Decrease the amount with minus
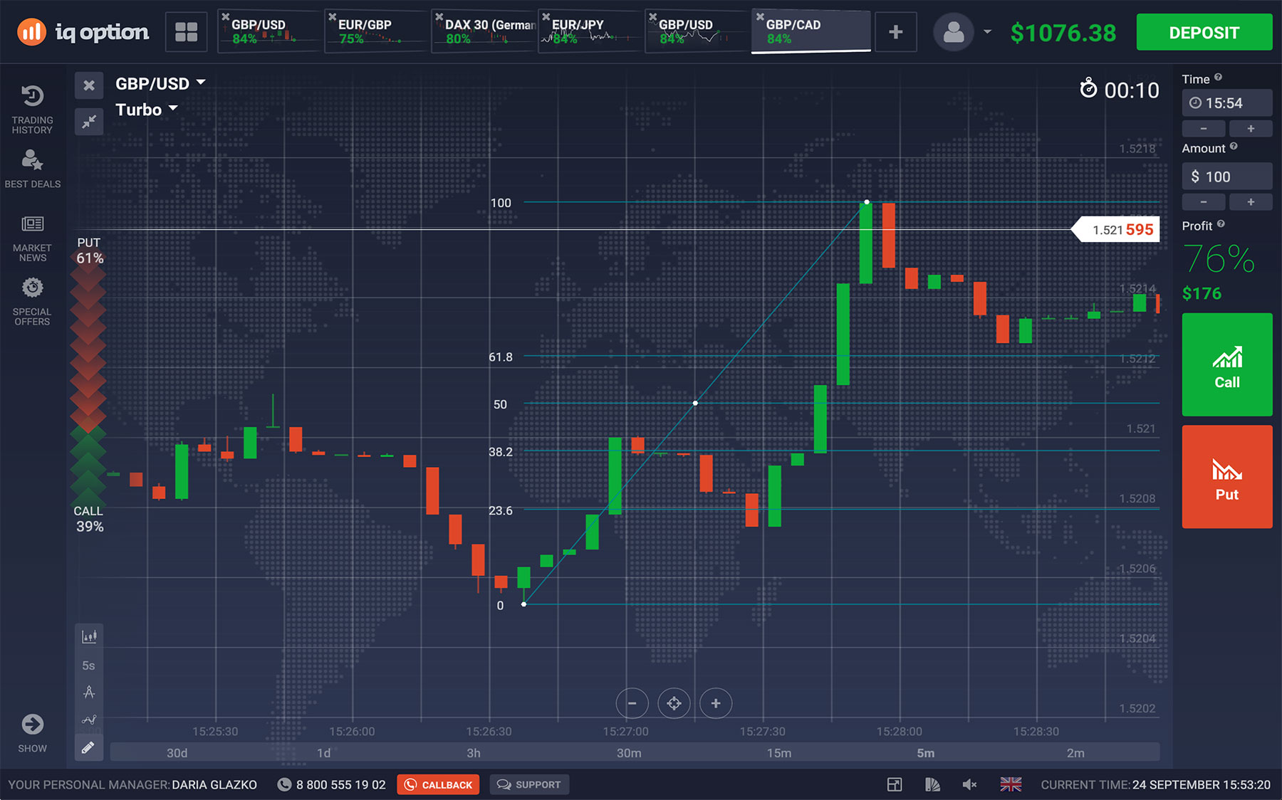1282x800 pixels. (1204, 202)
